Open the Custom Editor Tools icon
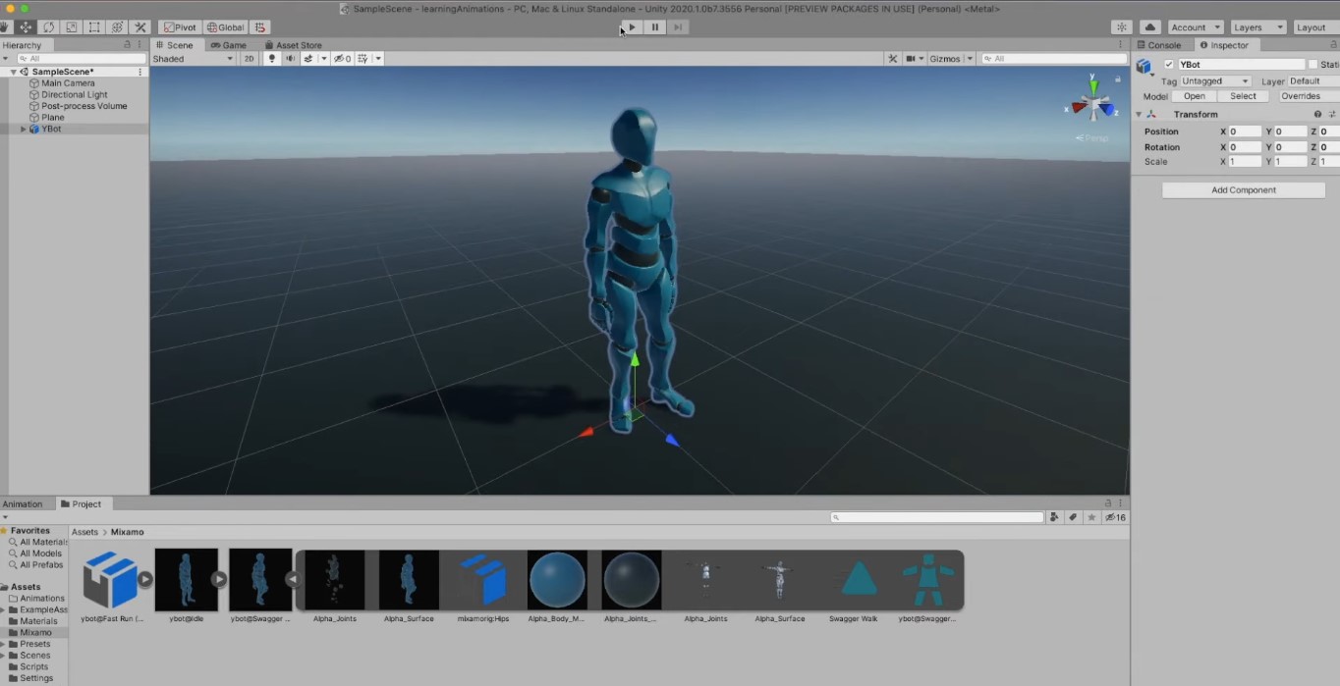1340x686 pixels. point(140,26)
